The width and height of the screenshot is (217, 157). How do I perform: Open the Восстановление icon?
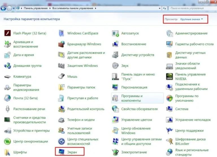click(115, 44)
